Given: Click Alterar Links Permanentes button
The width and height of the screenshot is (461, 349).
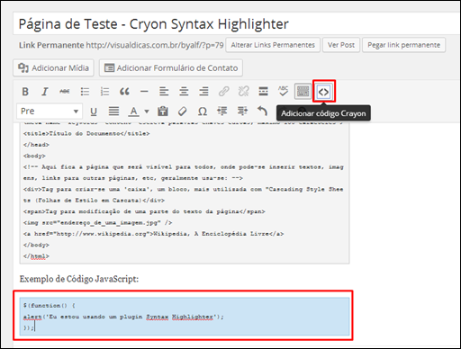Looking at the screenshot, I should [273, 45].
